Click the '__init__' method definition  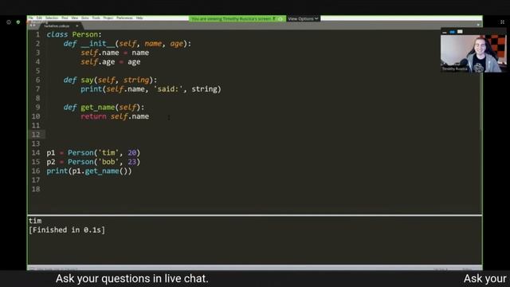[127, 44]
